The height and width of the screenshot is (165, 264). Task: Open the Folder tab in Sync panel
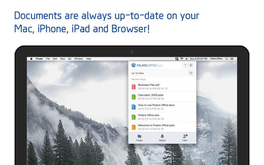point(139,138)
